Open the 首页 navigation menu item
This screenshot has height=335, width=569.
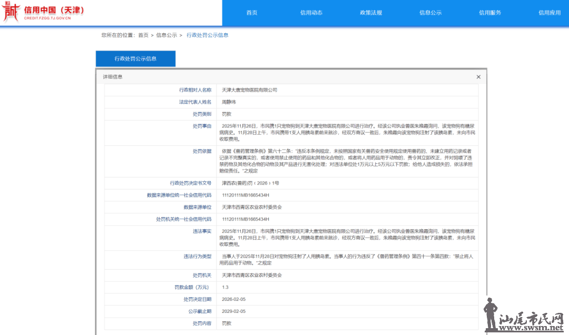click(252, 13)
